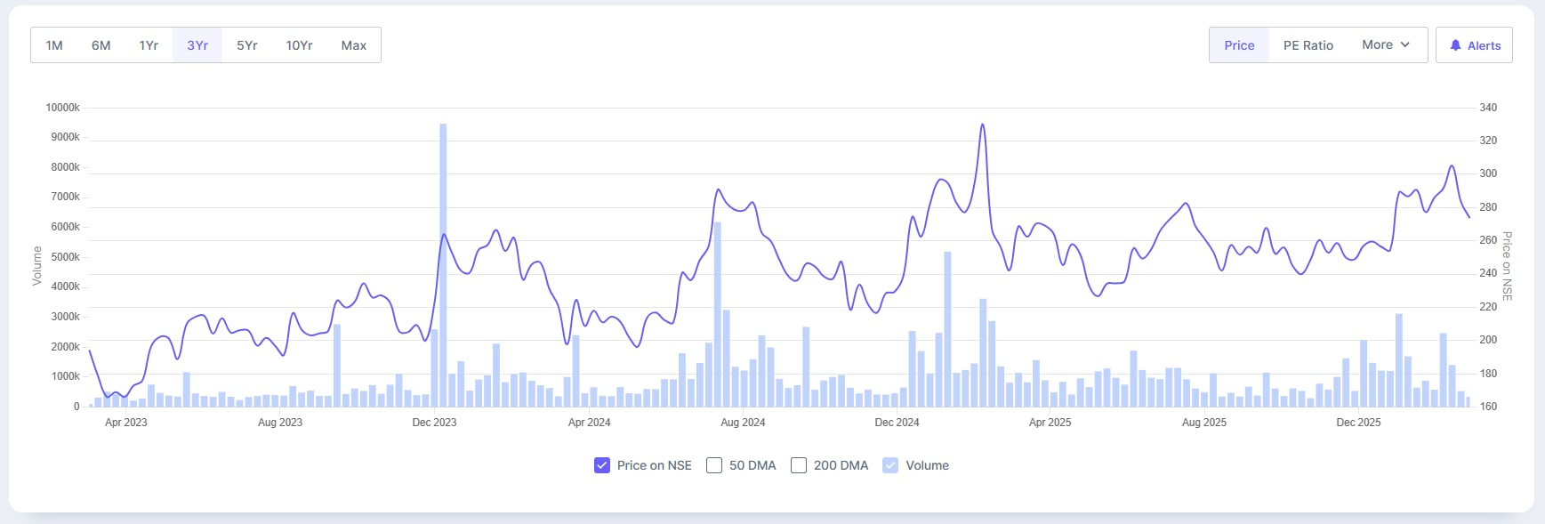Click the price peak above 320
This screenshot has height=524, width=1545.
[x=982, y=125]
